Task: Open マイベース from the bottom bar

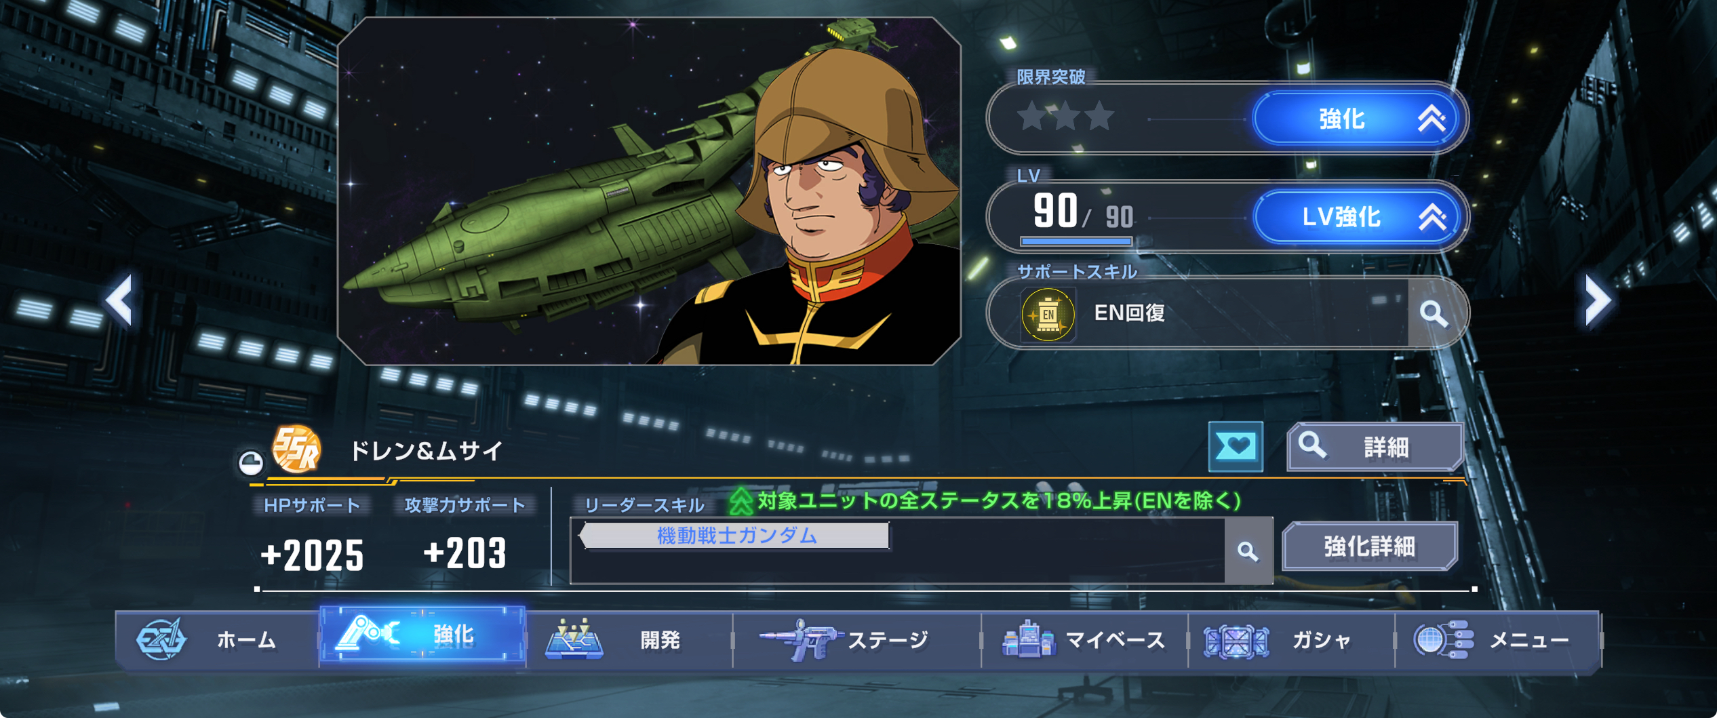Action: coord(1084,639)
